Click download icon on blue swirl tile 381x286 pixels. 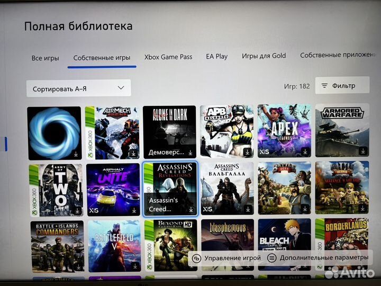[76, 154]
